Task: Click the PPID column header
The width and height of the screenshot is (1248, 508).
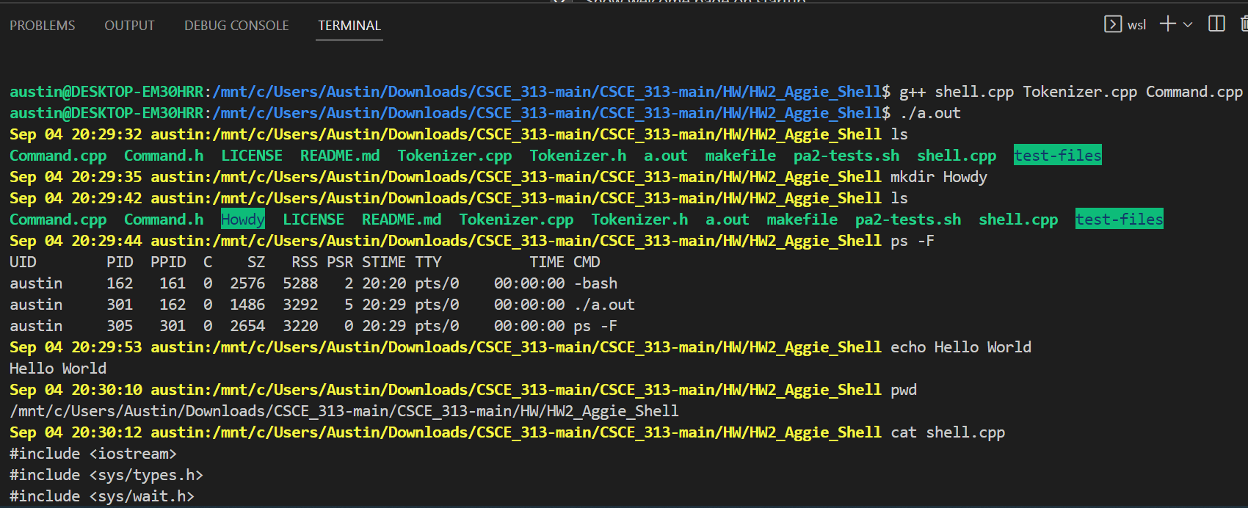Action: (x=168, y=262)
